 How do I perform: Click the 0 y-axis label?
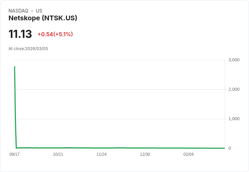pyautogui.click(x=230, y=148)
